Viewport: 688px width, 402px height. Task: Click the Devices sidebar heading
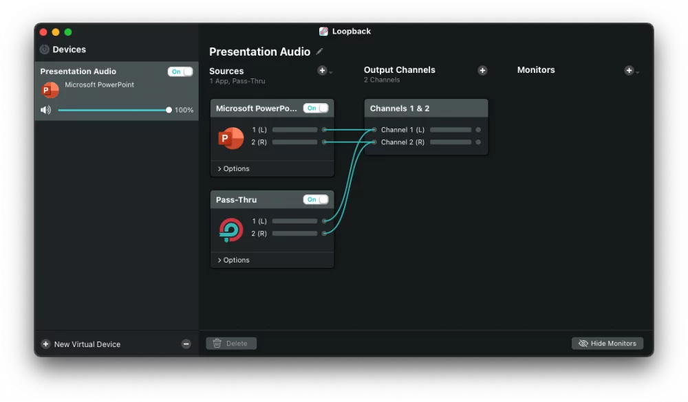(69, 49)
